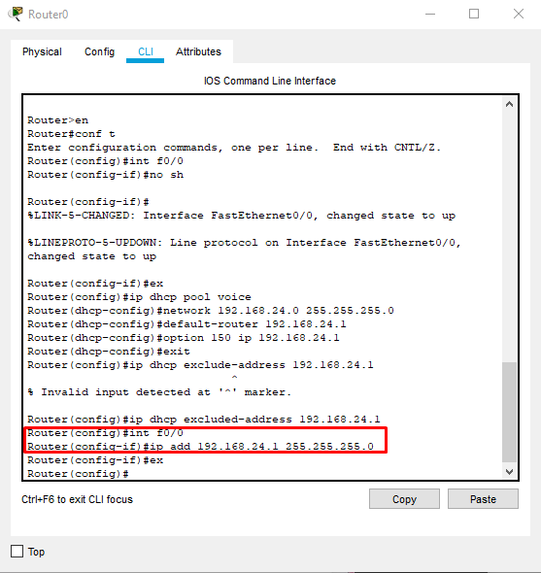The width and height of the screenshot is (541, 573).
Task: Click the Paste button
Action: tap(483, 499)
